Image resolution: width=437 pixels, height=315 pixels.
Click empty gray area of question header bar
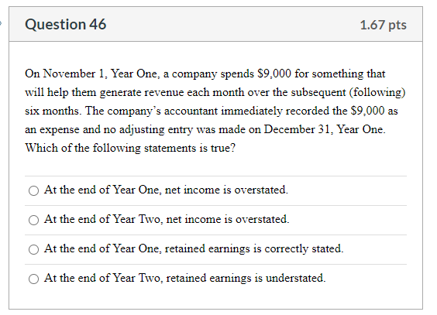tap(232, 25)
